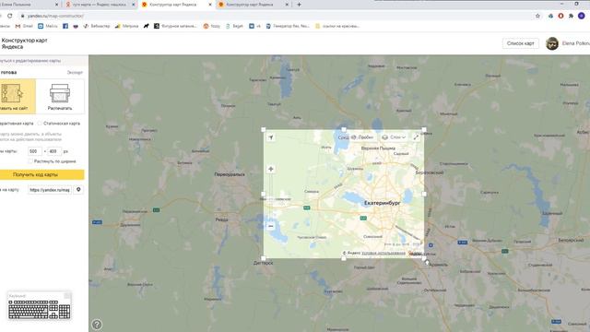Viewport: 590px width, 332px height.
Task: Expand the map preview to fullscreen
Action: click(x=416, y=137)
